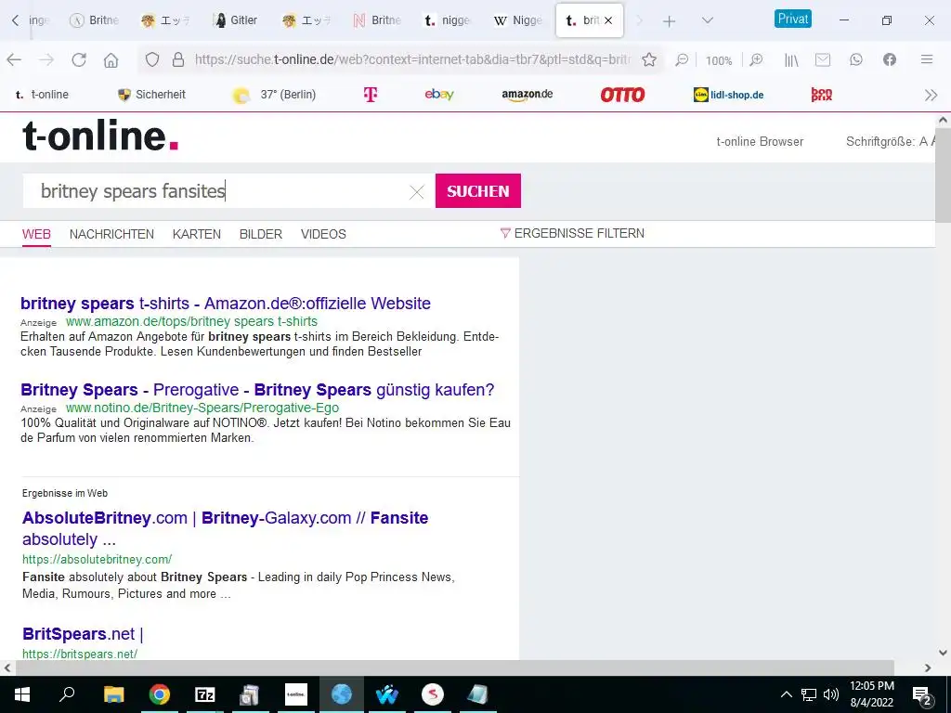Click the padlock site security icon

tap(178, 59)
